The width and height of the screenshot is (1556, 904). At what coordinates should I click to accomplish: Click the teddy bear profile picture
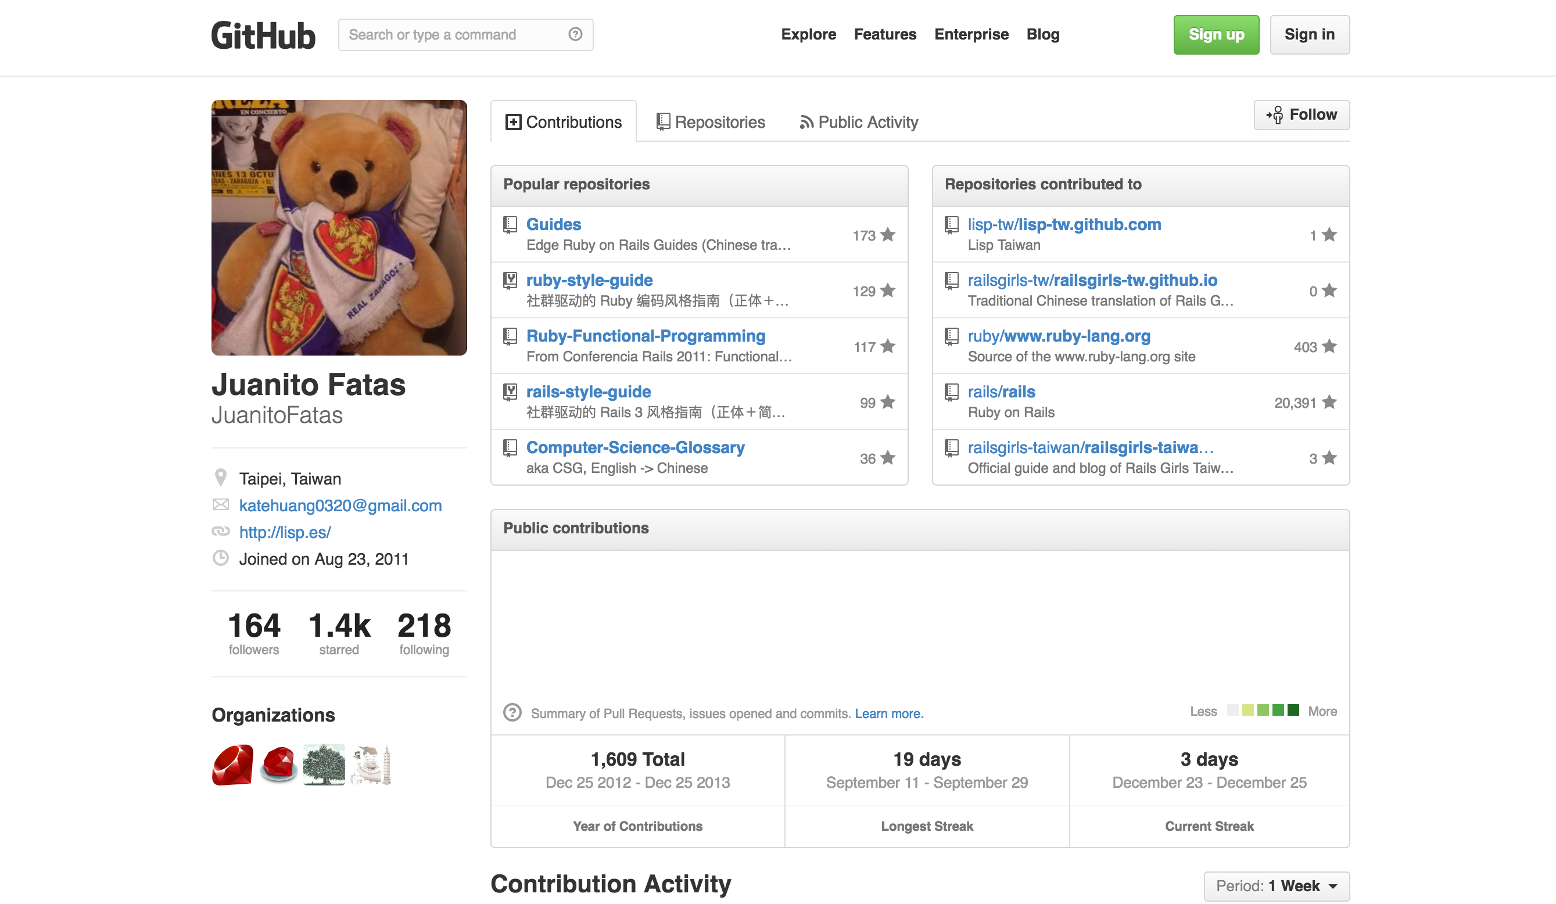[x=339, y=227]
